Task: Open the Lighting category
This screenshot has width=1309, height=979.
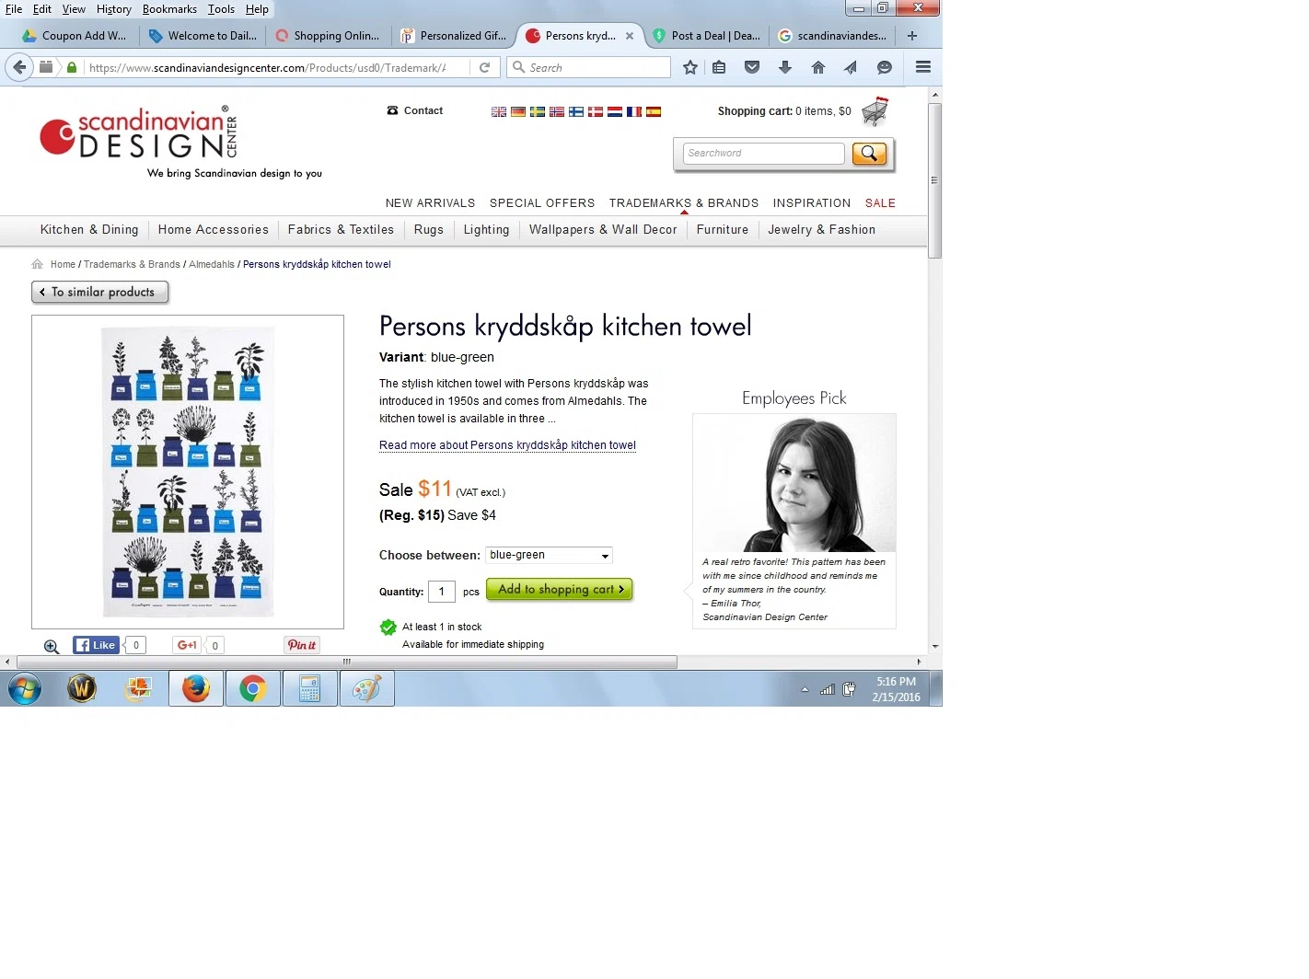Action: point(486,230)
